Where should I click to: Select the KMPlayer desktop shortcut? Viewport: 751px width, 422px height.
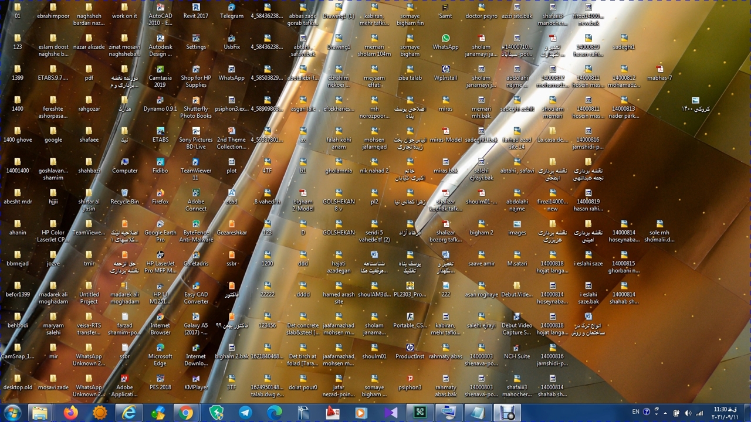coord(196,379)
